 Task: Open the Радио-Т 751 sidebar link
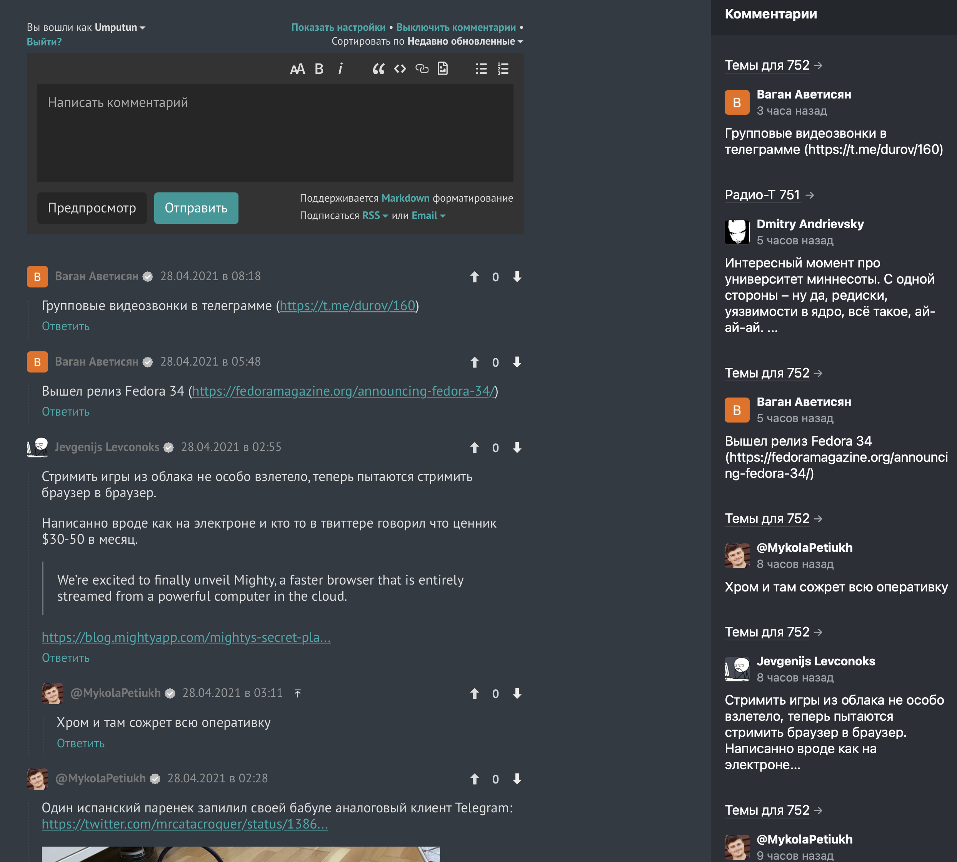[762, 195]
